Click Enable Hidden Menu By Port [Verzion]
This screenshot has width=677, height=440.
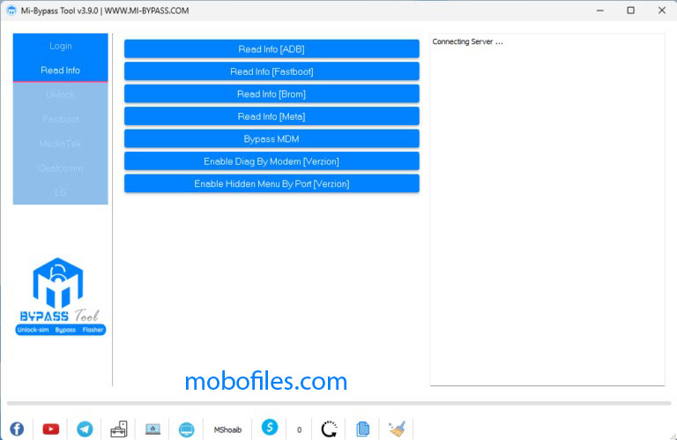272,184
